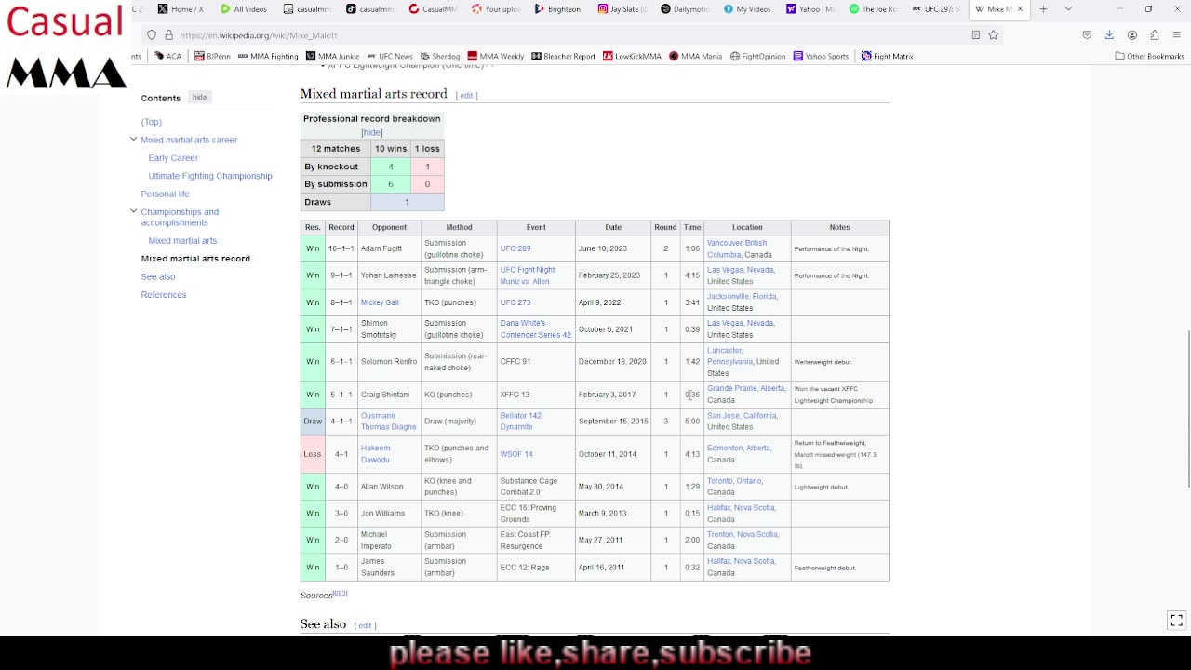The image size is (1191, 670).
Task: Open the MMA Junkie bookmark
Action: (x=332, y=56)
